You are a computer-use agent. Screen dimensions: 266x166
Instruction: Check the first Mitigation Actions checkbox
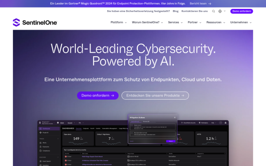coord(132,125)
